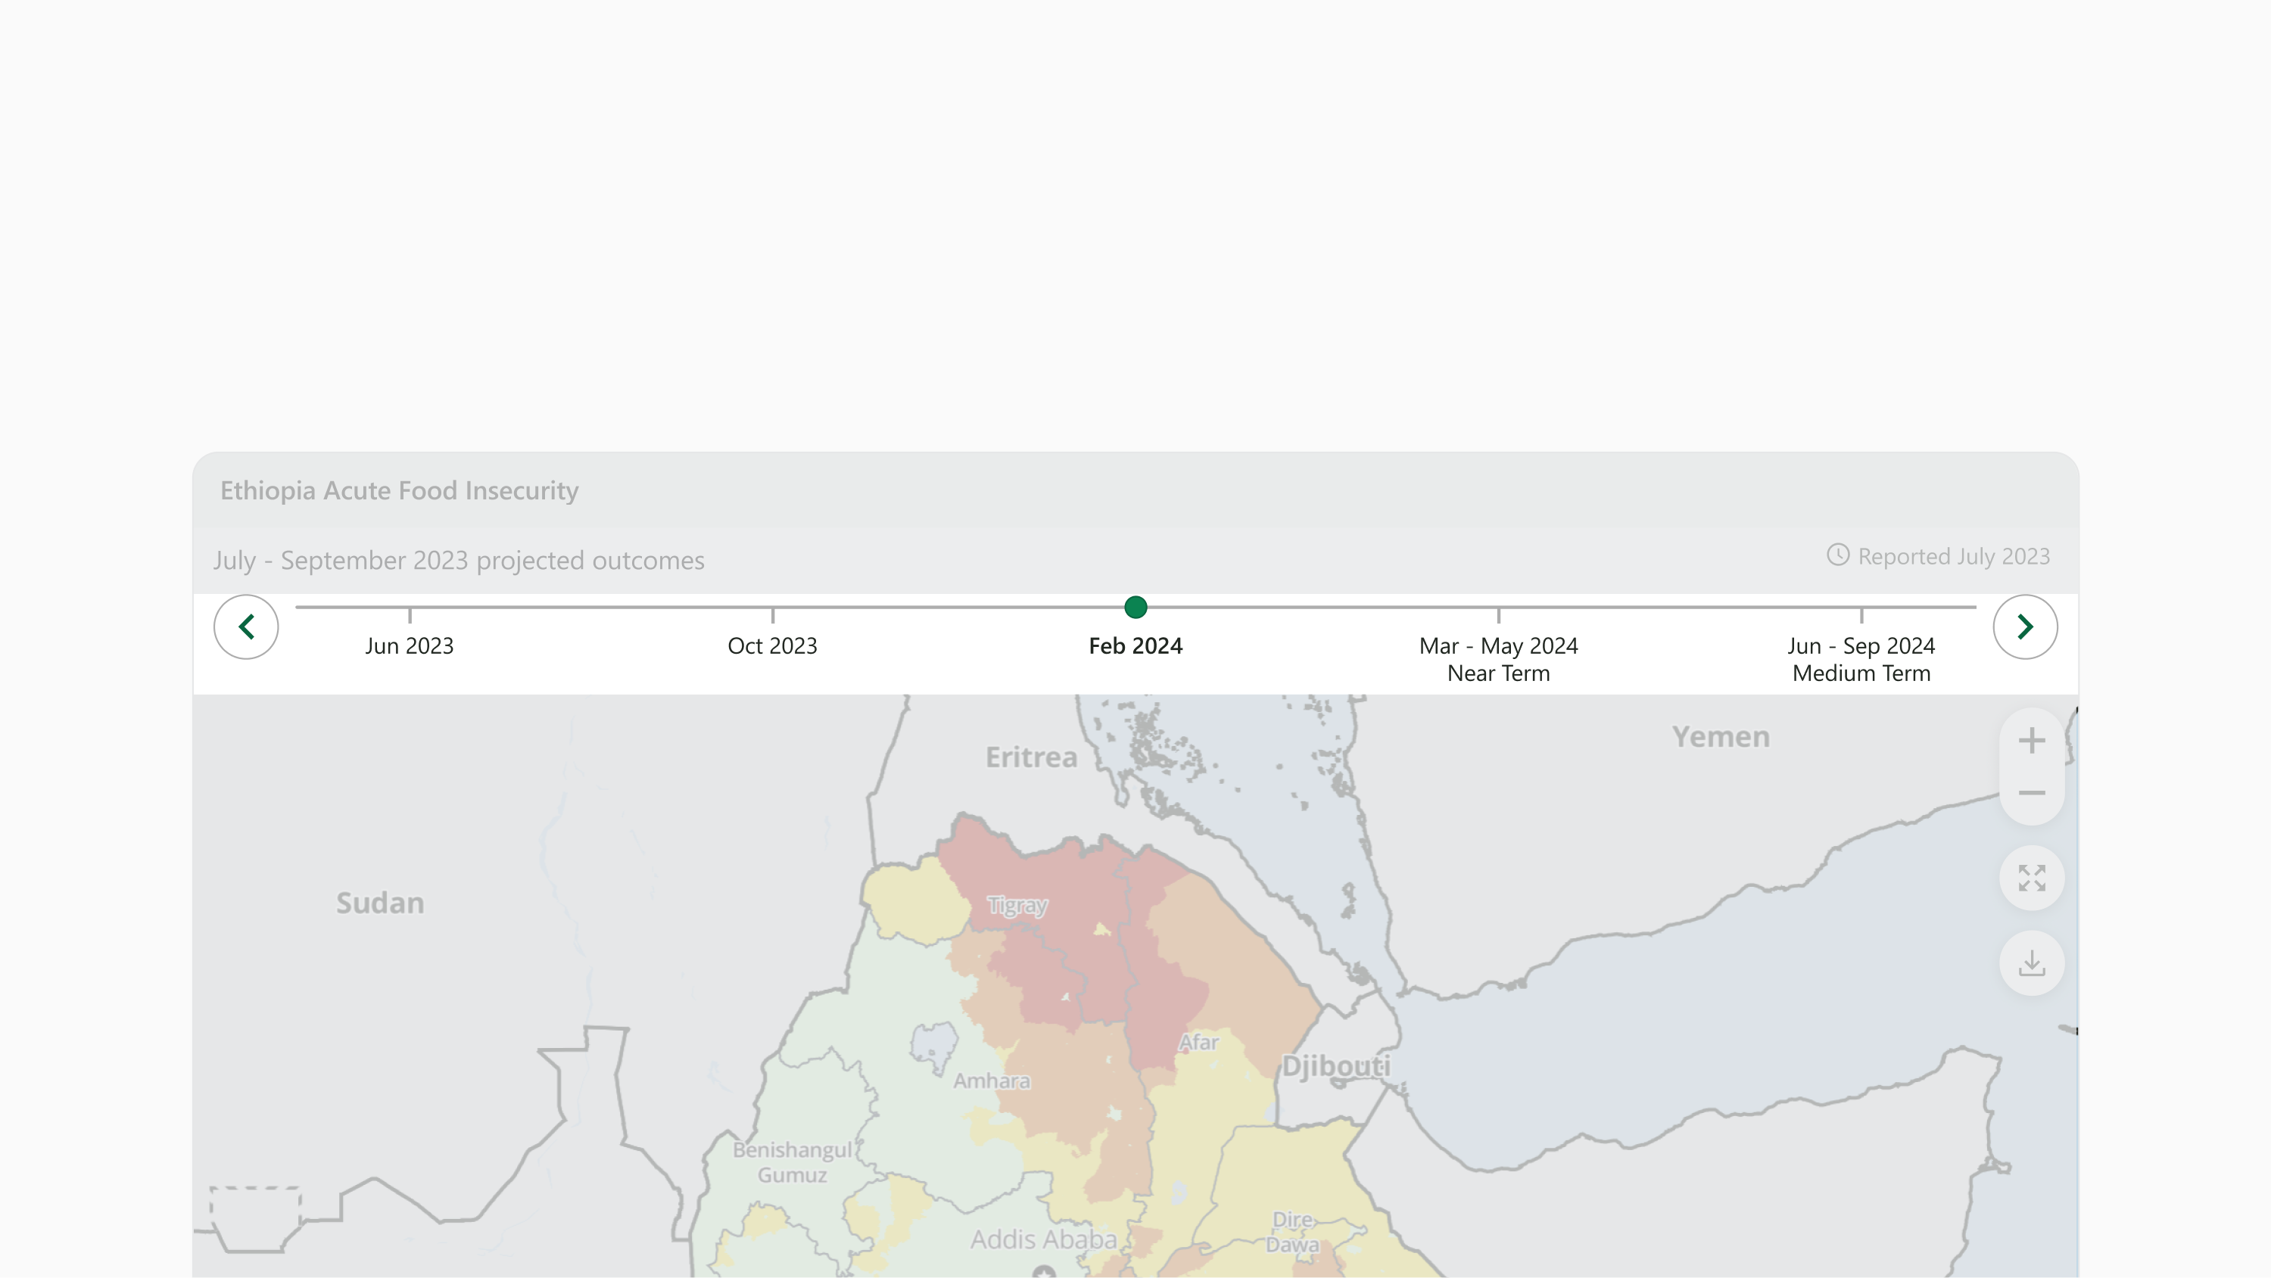Click Ethiopia Acute Food Insecurity title
The image size is (2271, 1278).
(x=400, y=490)
